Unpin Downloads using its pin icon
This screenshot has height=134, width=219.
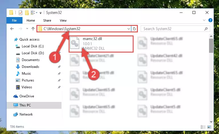59,67
